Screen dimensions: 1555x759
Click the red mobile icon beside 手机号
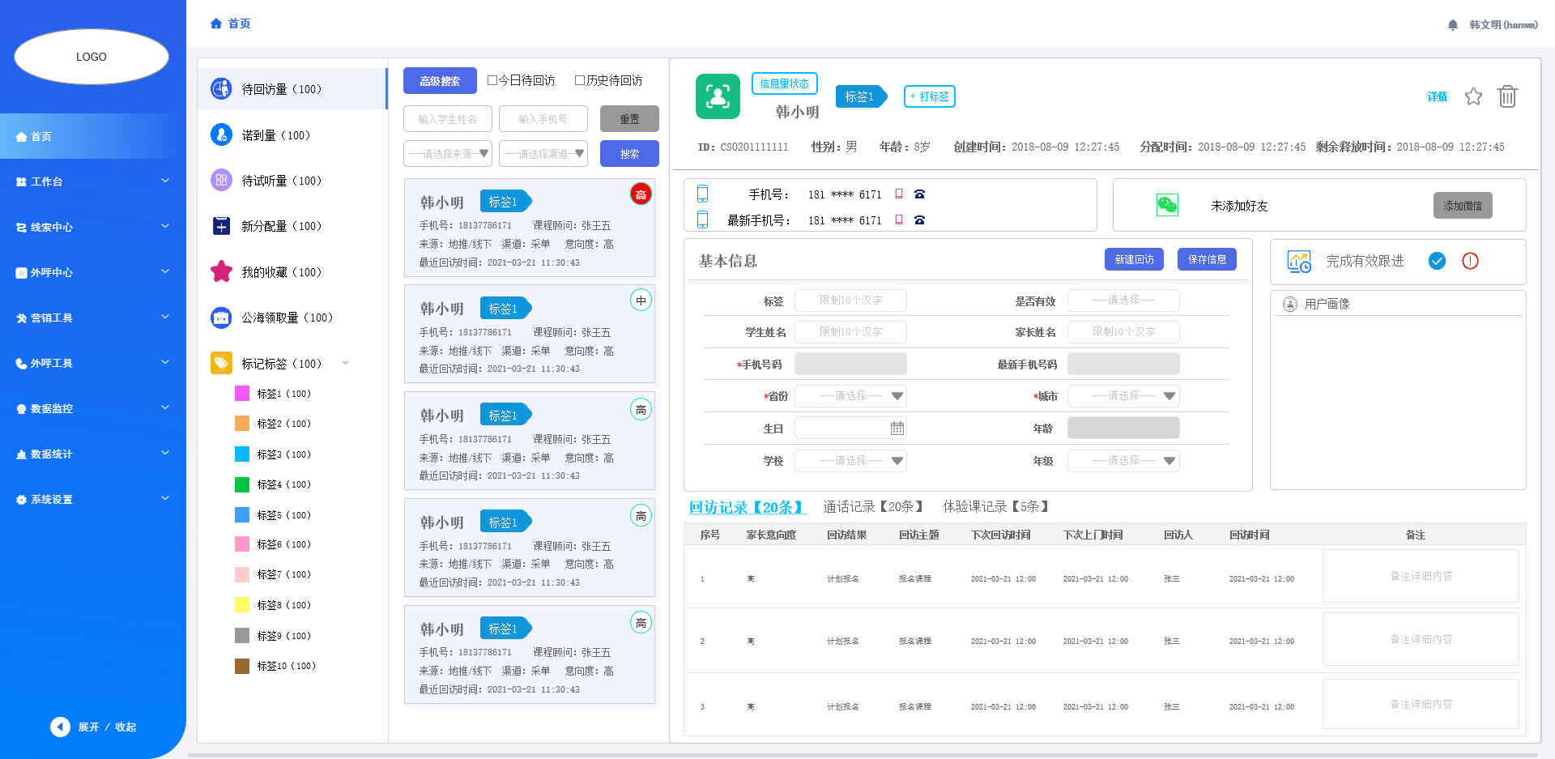[x=899, y=194]
